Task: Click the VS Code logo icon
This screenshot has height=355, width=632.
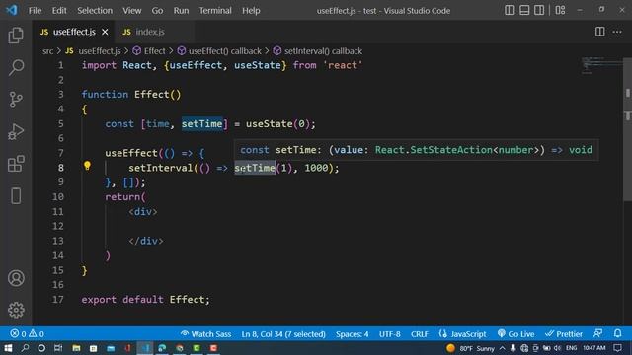Action: point(11,10)
